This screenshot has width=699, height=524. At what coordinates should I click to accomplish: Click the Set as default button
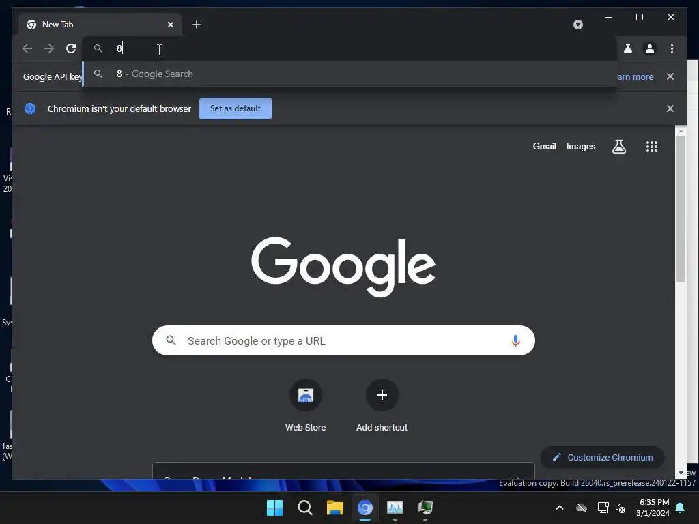tap(236, 108)
